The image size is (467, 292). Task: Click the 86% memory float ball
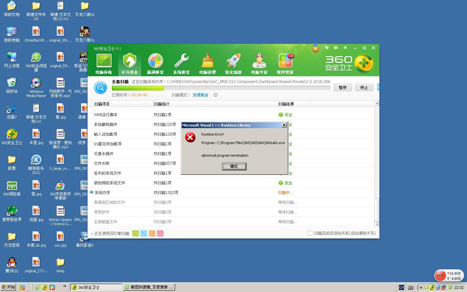point(440,275)
